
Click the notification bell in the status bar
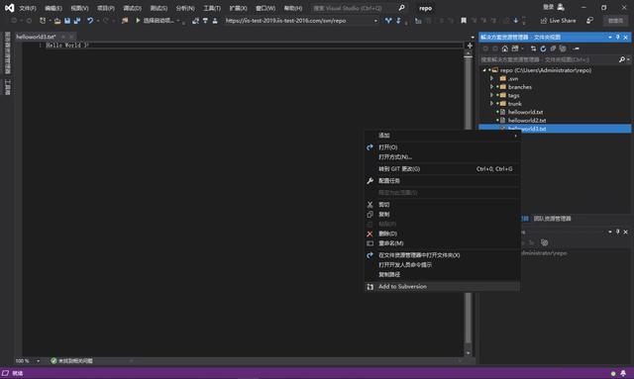pos(623,373)
